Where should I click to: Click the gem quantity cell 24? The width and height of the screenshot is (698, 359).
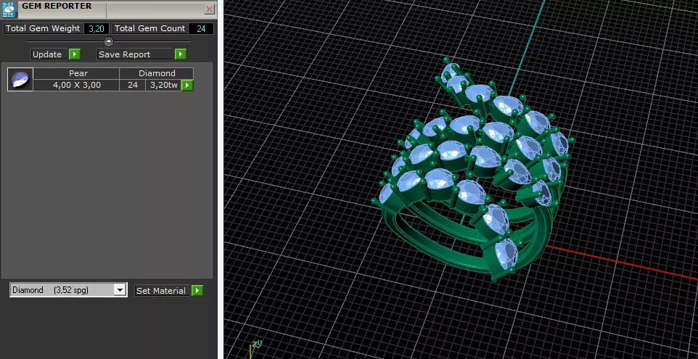click(132, 85)
